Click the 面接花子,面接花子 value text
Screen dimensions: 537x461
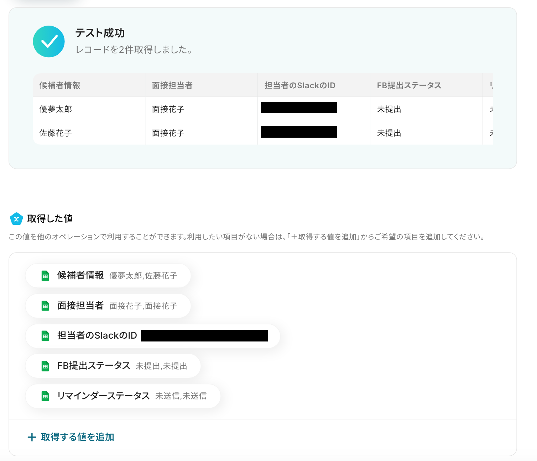[x=143, y=306]
